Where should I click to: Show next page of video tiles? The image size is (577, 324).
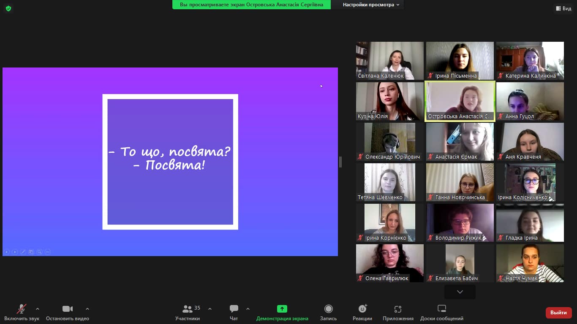point(460,292)
